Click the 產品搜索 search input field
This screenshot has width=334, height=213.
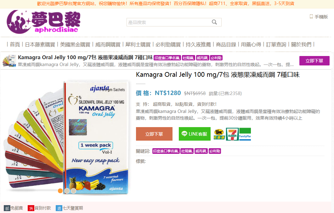pyautogui.click(x=168, y=22)
